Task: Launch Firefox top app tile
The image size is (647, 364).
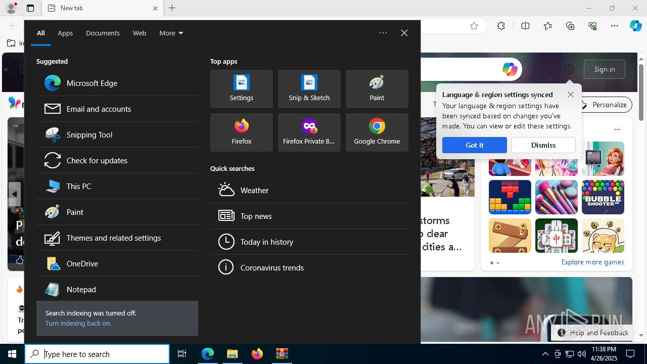Action: pos(242,132)
